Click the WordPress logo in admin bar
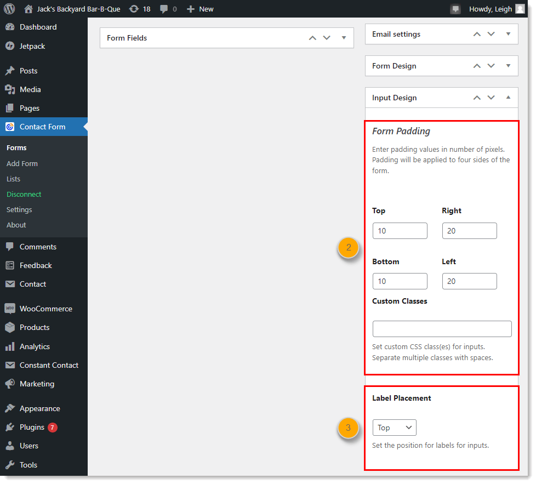536x484 pixels. pos(8,9)
